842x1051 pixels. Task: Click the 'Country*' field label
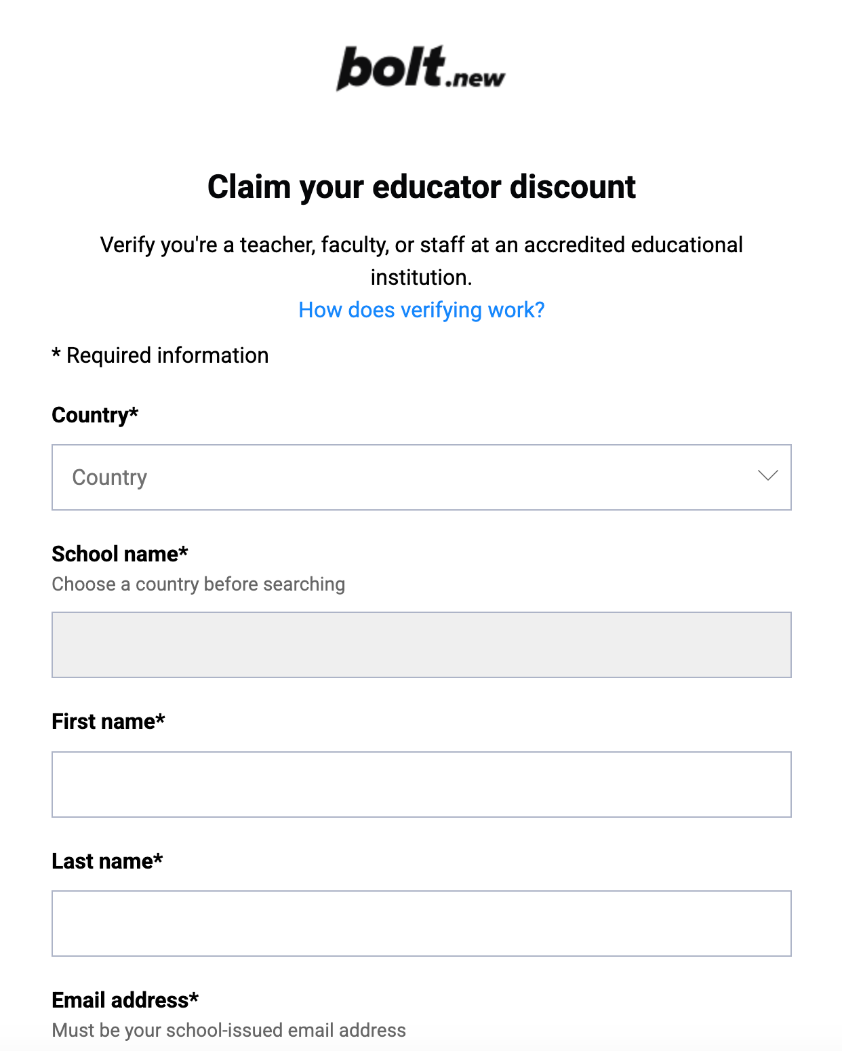(95, 415)
